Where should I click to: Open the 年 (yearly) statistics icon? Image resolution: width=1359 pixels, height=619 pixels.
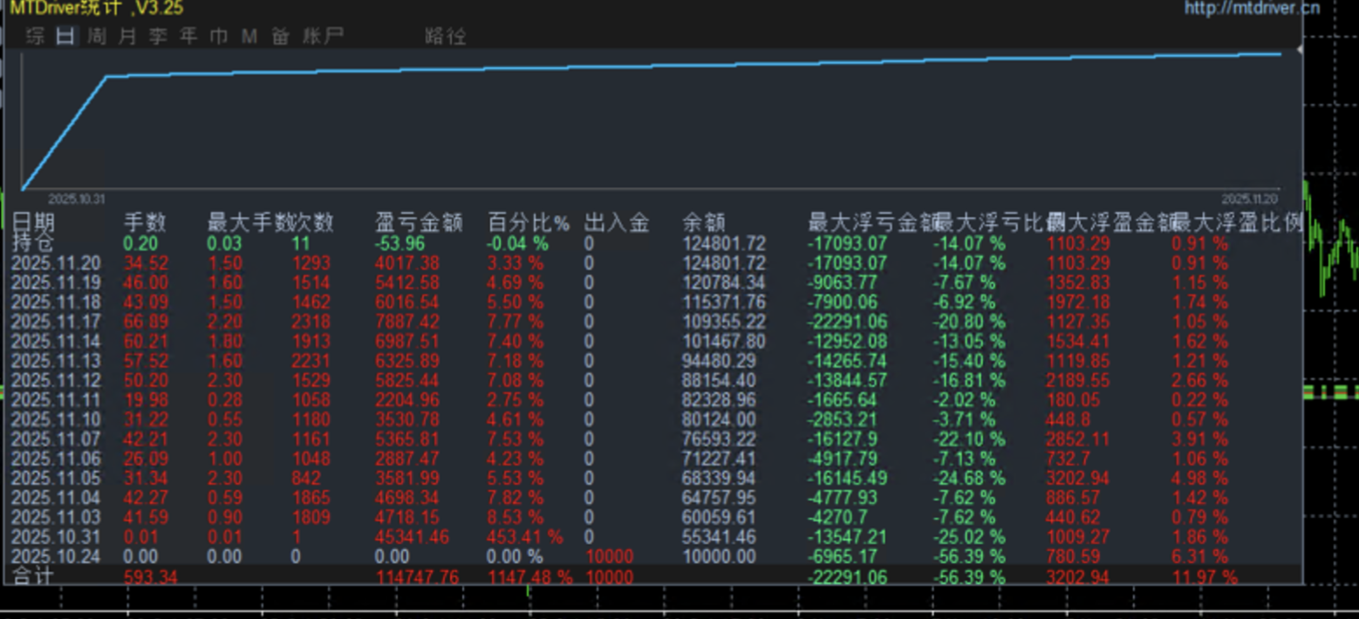pyautogui.click(x=188, y=37)
